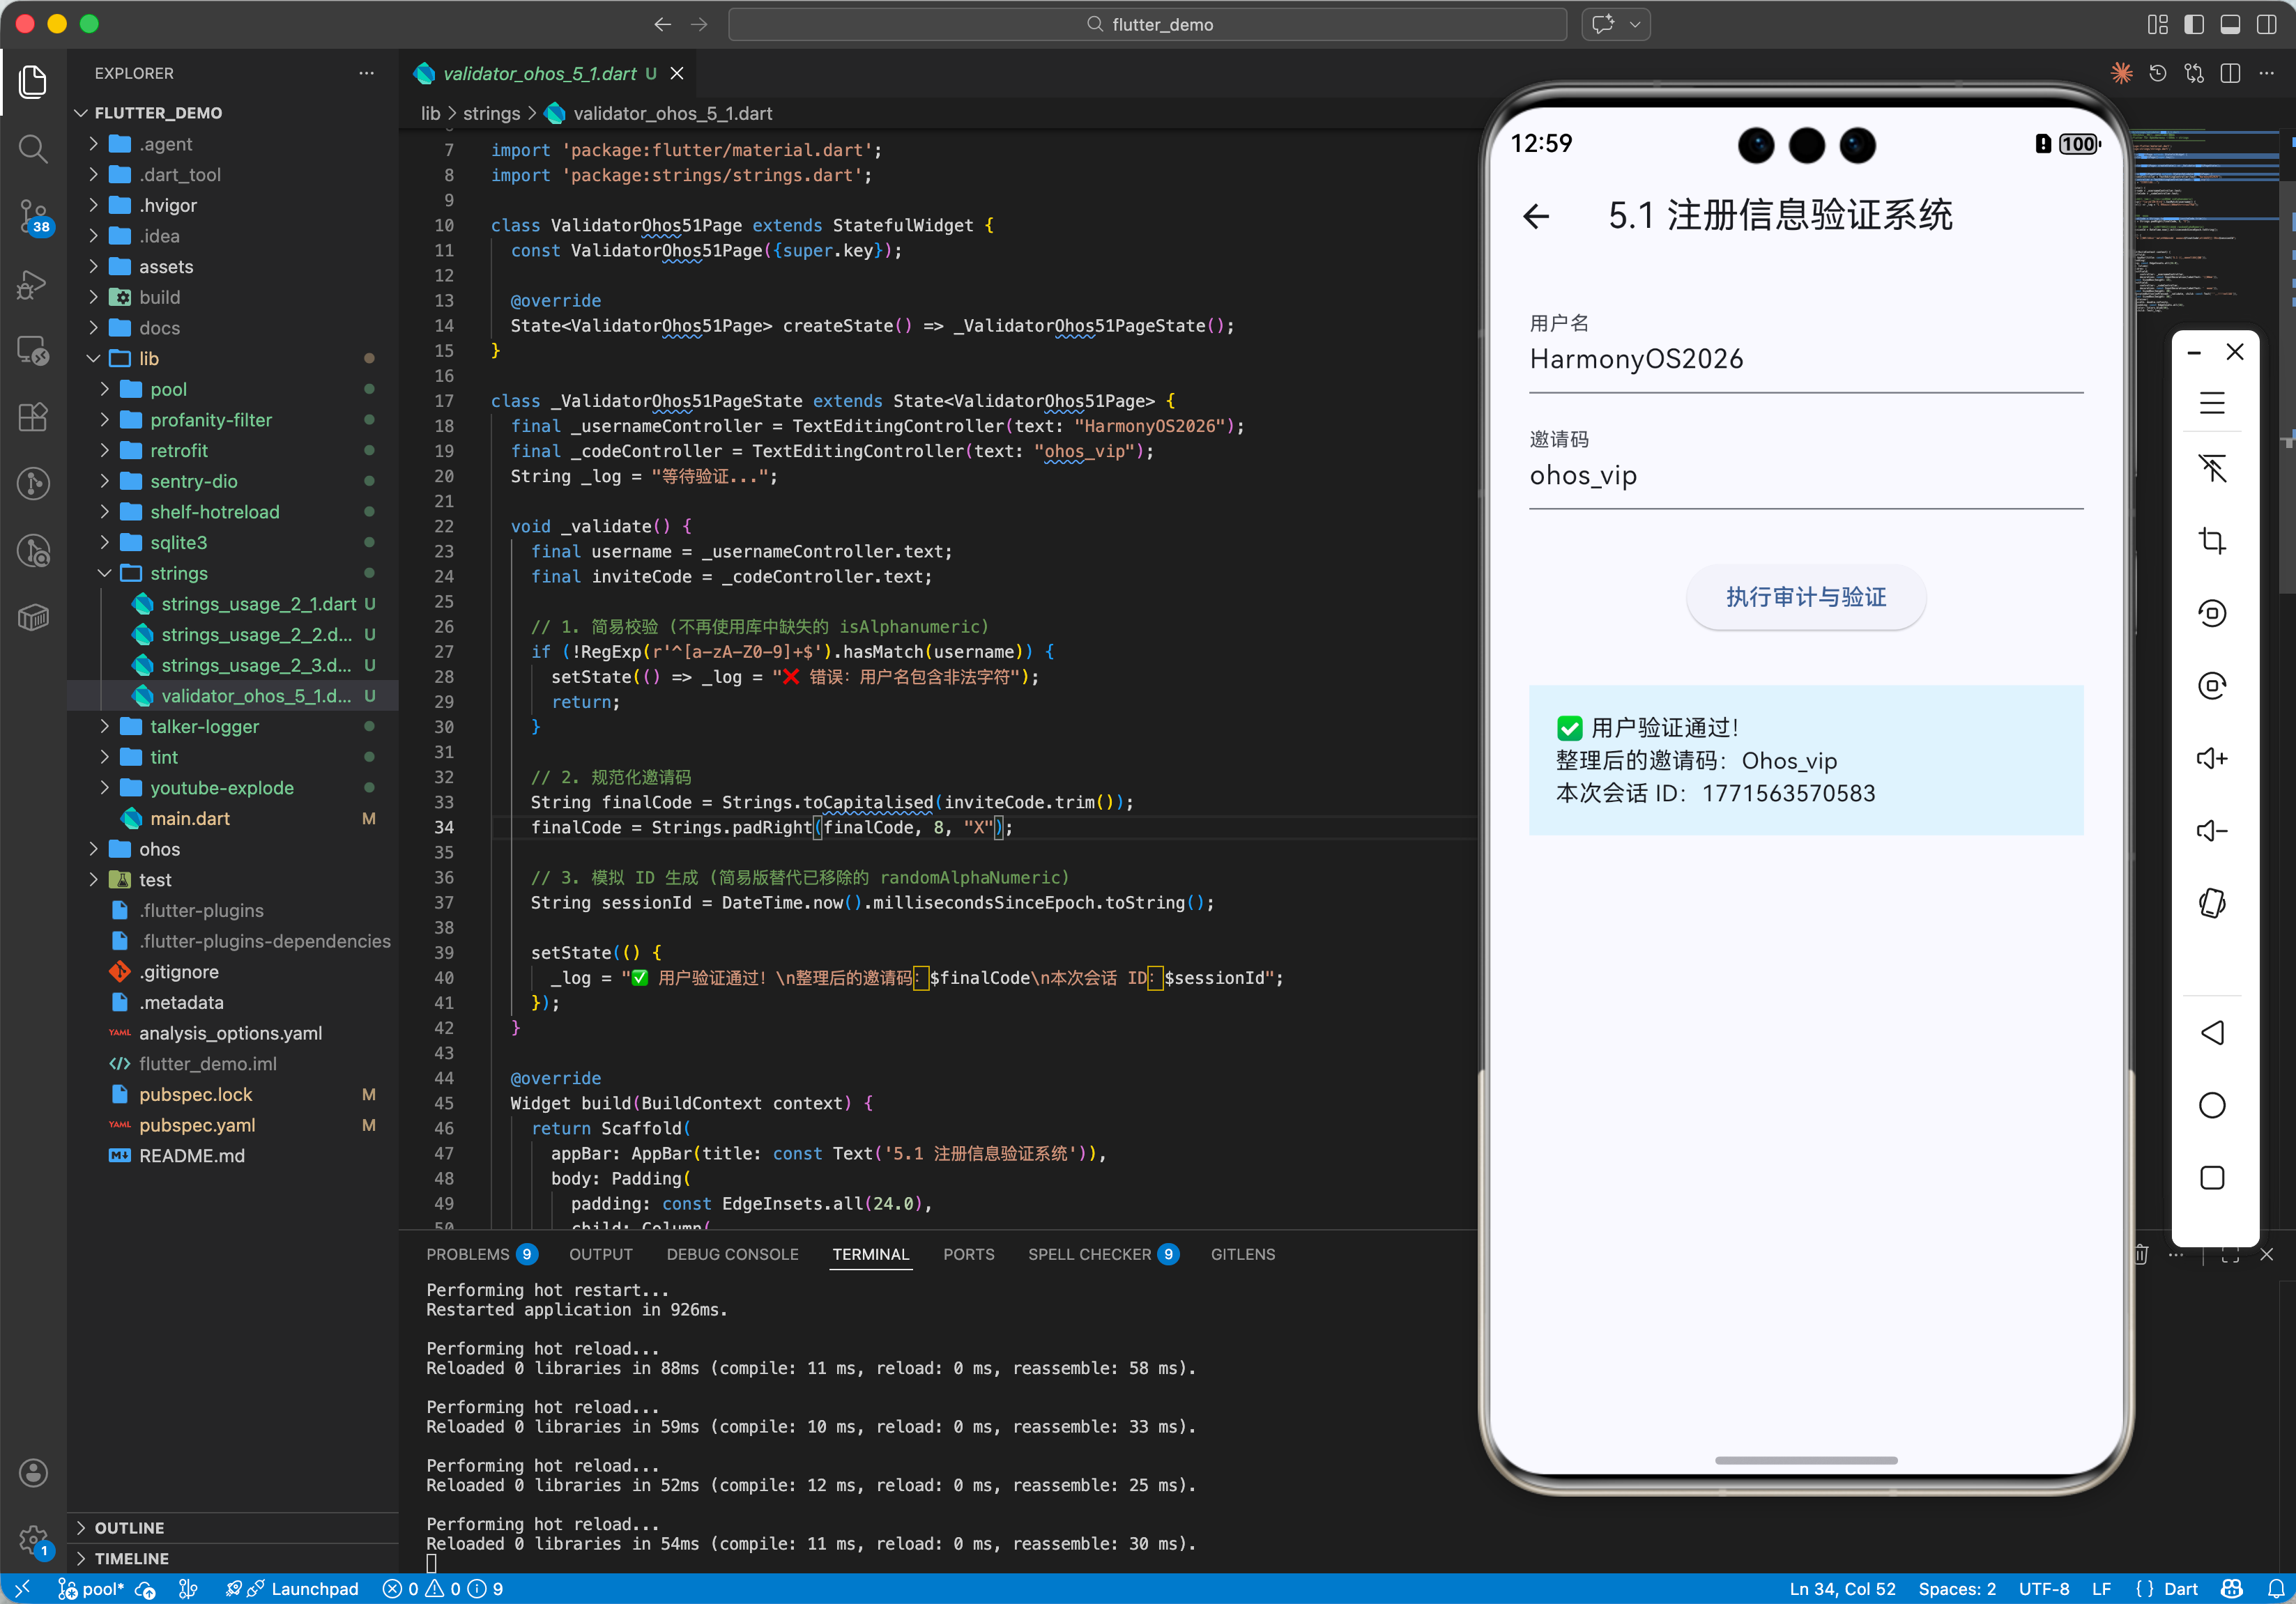Click the emulator volume up icon

click(x=2211, y=759)
